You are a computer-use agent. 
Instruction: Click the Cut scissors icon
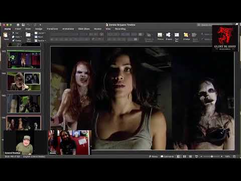(x=14, y=33)
